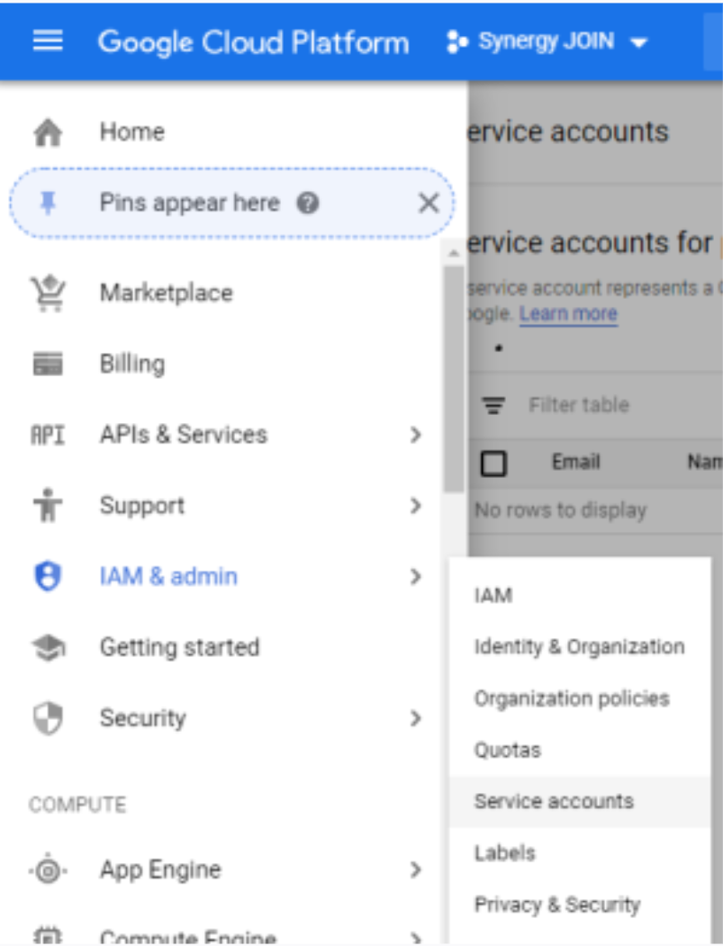Click the Google Cloud Platform title
Screen dimensions: 723x946
coord(254,42)
